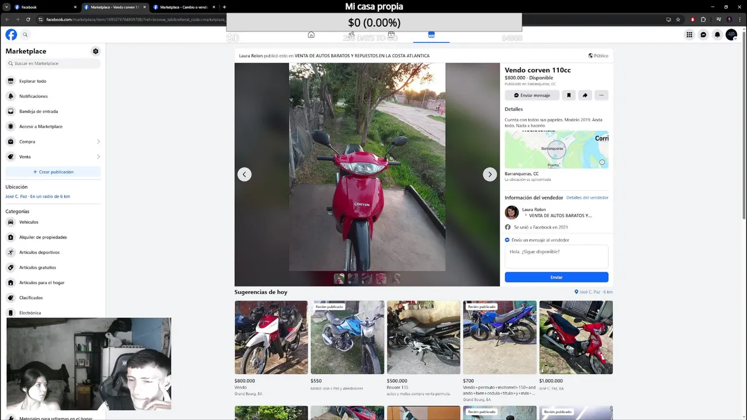Go to Facebook Home icon
This screenshot has width=747, height=420.
tap(311, 35)
